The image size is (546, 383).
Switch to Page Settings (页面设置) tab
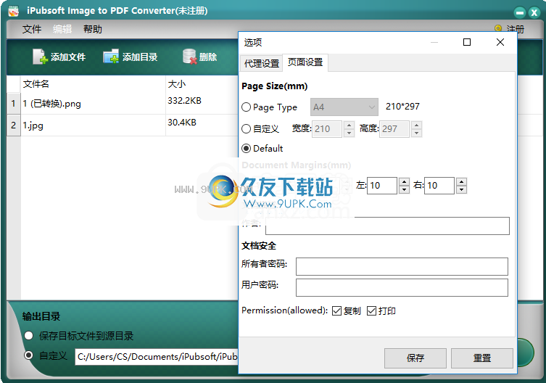305,62
